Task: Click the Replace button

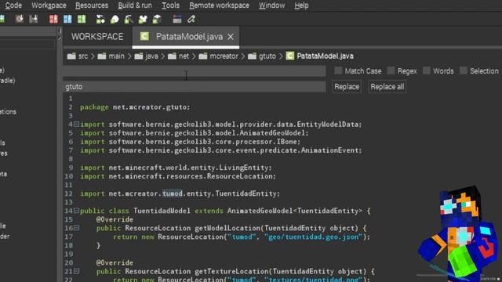Action: (347, 87)
